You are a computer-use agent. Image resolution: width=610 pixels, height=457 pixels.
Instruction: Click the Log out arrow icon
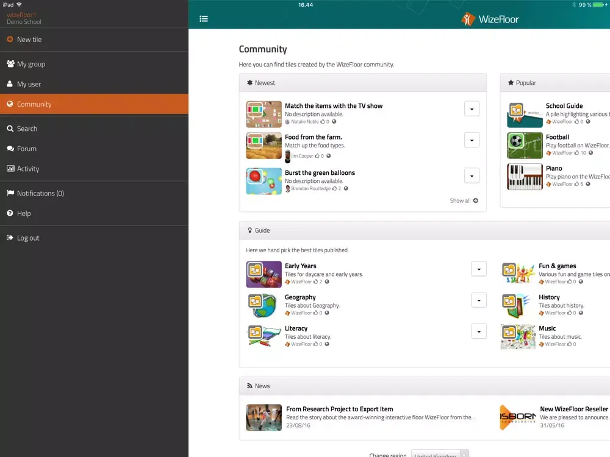10,238
